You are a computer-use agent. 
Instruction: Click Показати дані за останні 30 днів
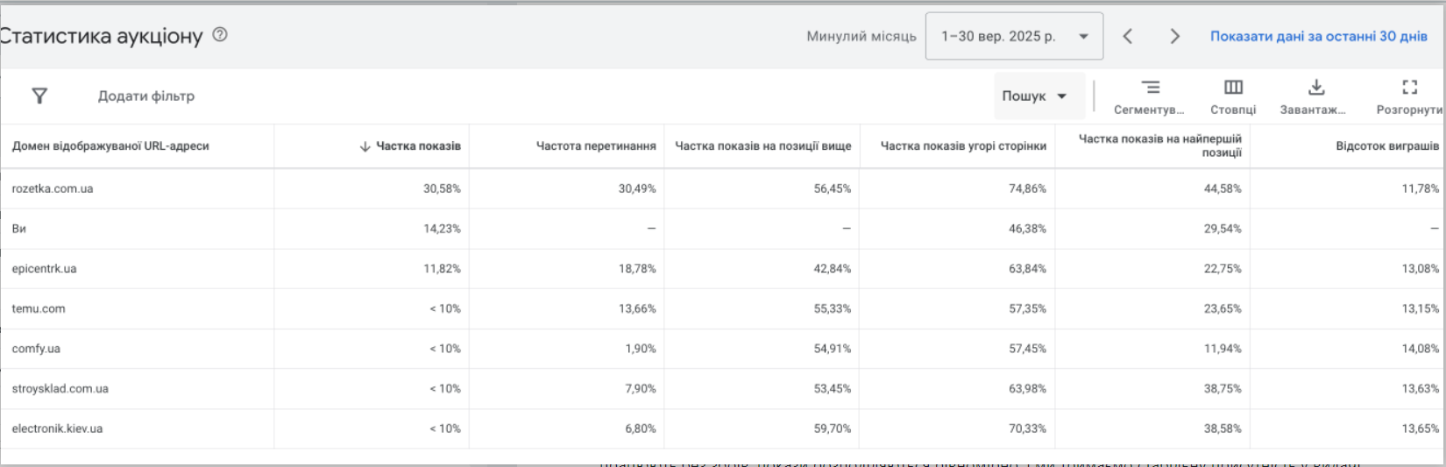(x=1318, y=36)
